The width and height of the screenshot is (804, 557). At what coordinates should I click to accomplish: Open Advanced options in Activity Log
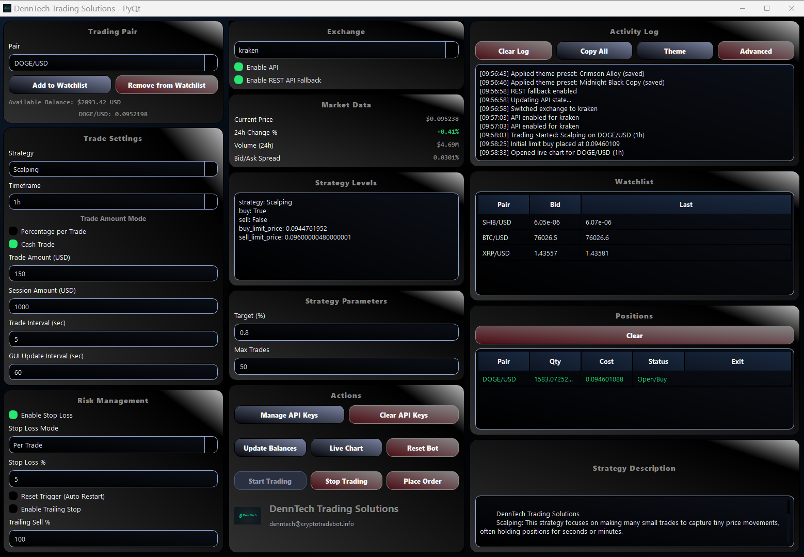pos(755,51)
